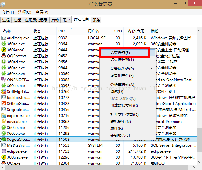This screenshot has height=170, width=202.
Task: Click 360se.exe icon with PID 9364
Action: click(3, 44)
